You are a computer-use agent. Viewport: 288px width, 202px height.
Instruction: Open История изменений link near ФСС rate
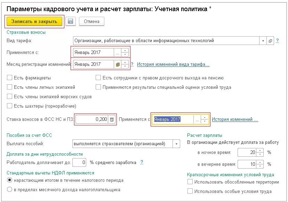pyautogui.click(x=235, y=119)
